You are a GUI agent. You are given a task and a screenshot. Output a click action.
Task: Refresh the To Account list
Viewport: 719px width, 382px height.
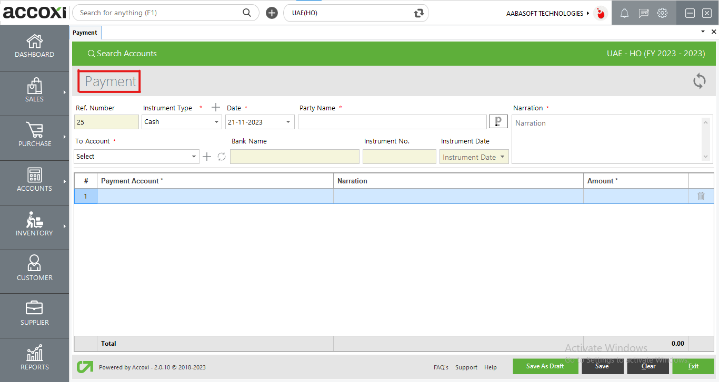coord(221,156)
